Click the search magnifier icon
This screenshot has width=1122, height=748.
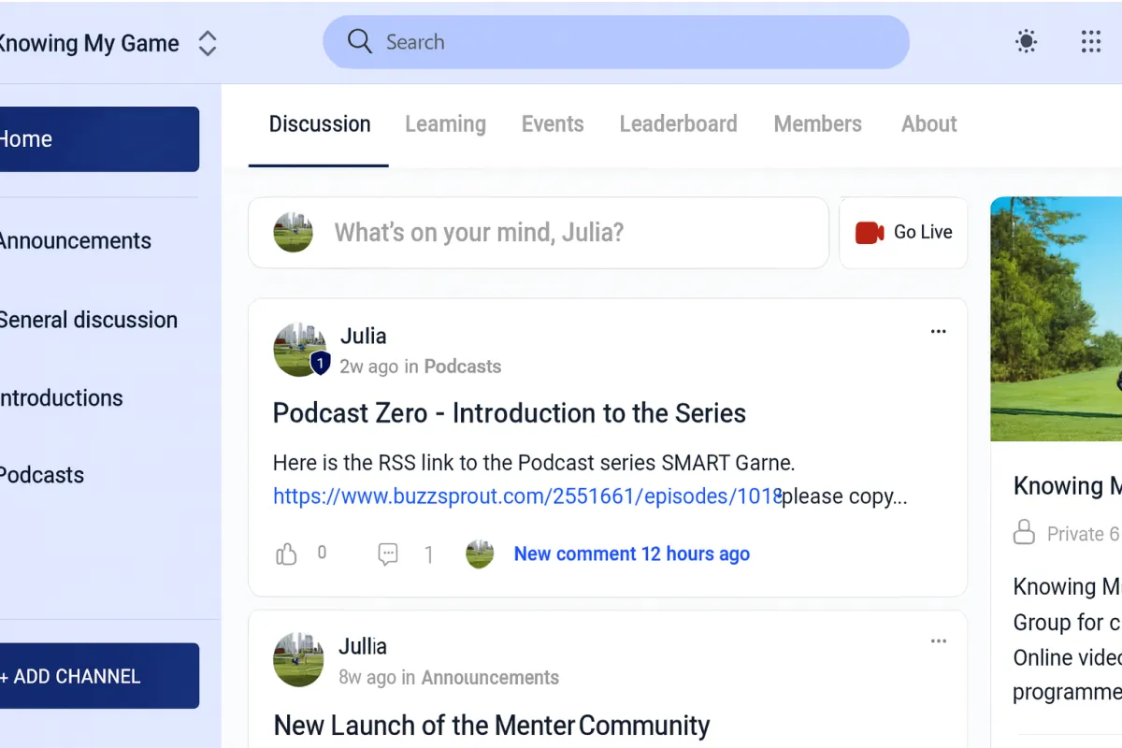coord(360,41)
